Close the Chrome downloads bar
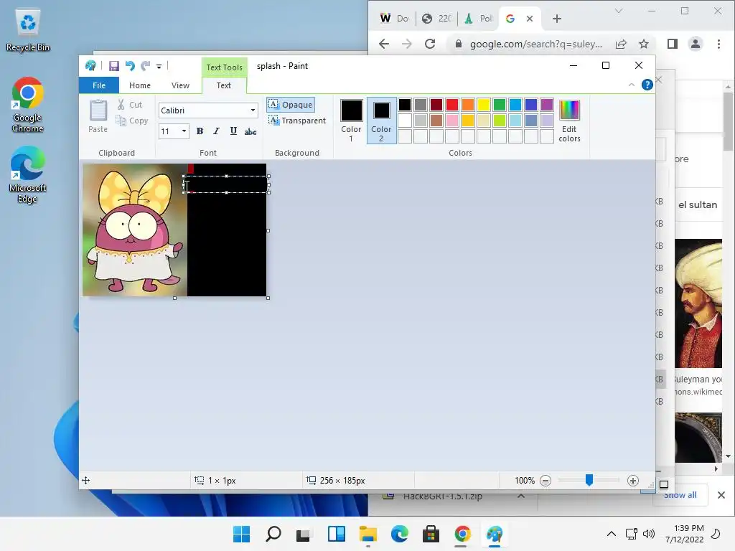Viewport: 735px width, 551px height. point(721,495)
